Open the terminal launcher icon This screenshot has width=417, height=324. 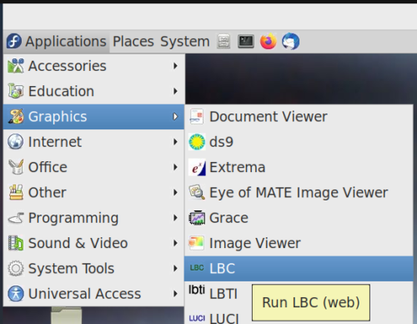tap(246, 42)
